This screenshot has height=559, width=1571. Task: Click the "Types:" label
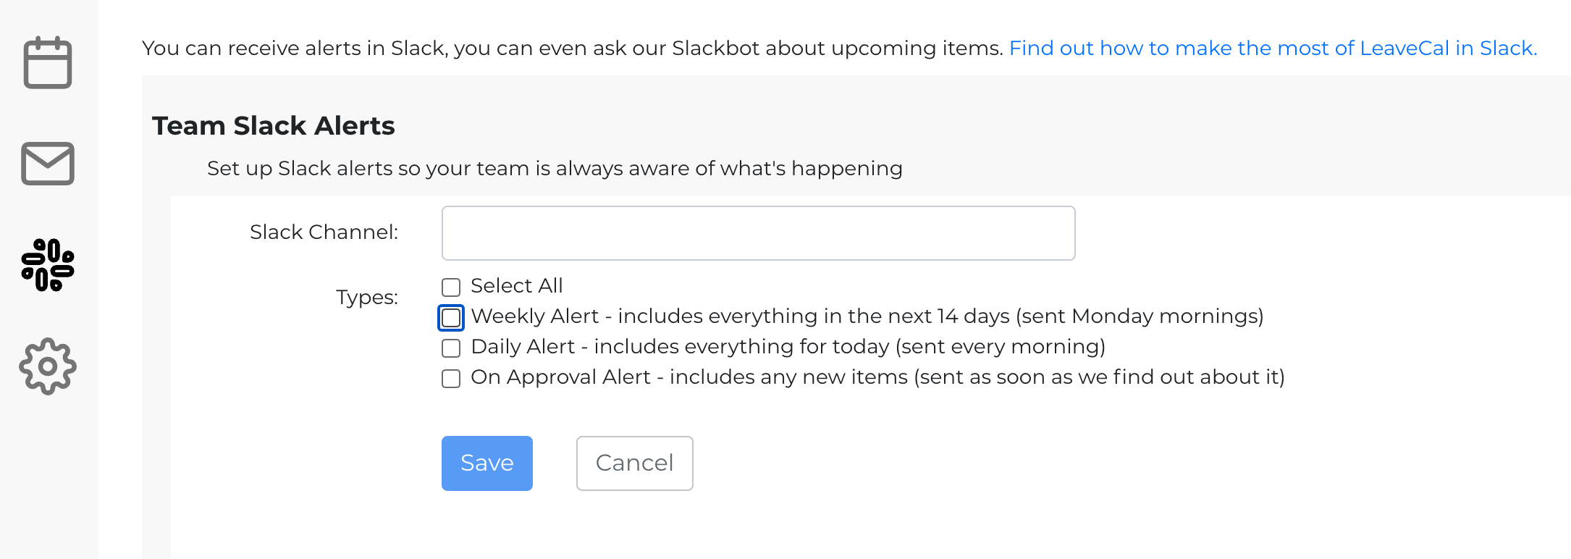click(x=366, y=297)
